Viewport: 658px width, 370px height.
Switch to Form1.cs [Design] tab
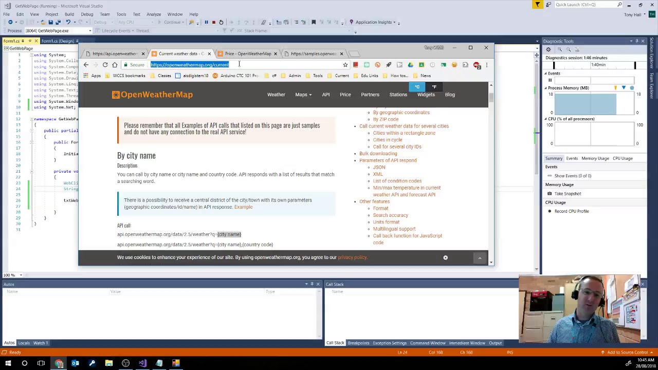58,41
